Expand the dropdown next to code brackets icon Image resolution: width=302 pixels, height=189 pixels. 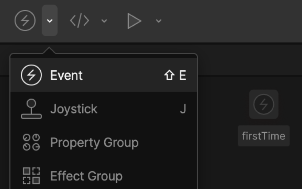pos(104,21)
